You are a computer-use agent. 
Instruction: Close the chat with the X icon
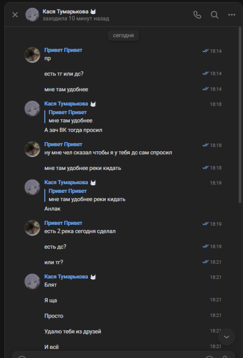(x=15, y=15)
